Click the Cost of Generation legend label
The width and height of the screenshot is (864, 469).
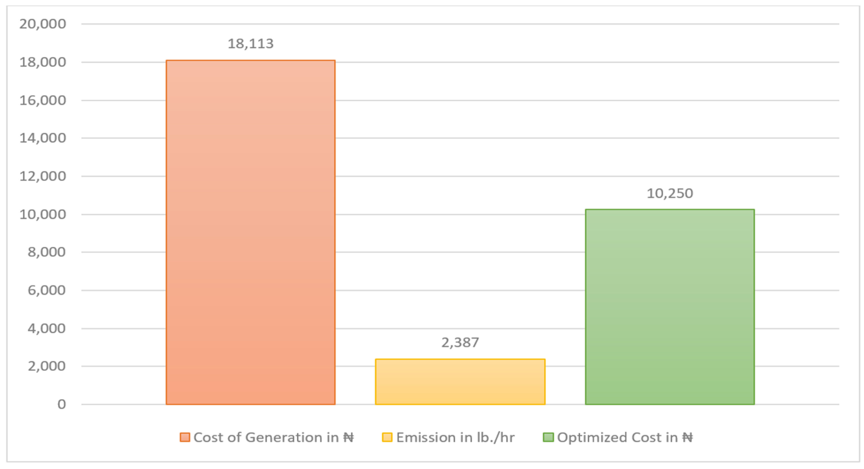point(274,437)
